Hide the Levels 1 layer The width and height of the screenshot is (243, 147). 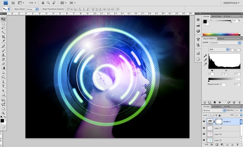coord(204,122)
